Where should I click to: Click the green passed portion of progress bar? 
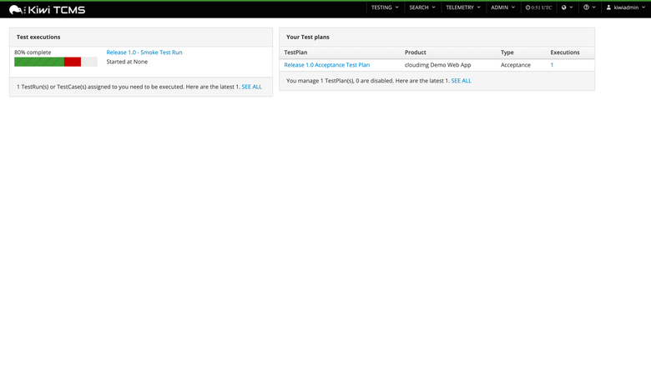(x=39, y=62)
